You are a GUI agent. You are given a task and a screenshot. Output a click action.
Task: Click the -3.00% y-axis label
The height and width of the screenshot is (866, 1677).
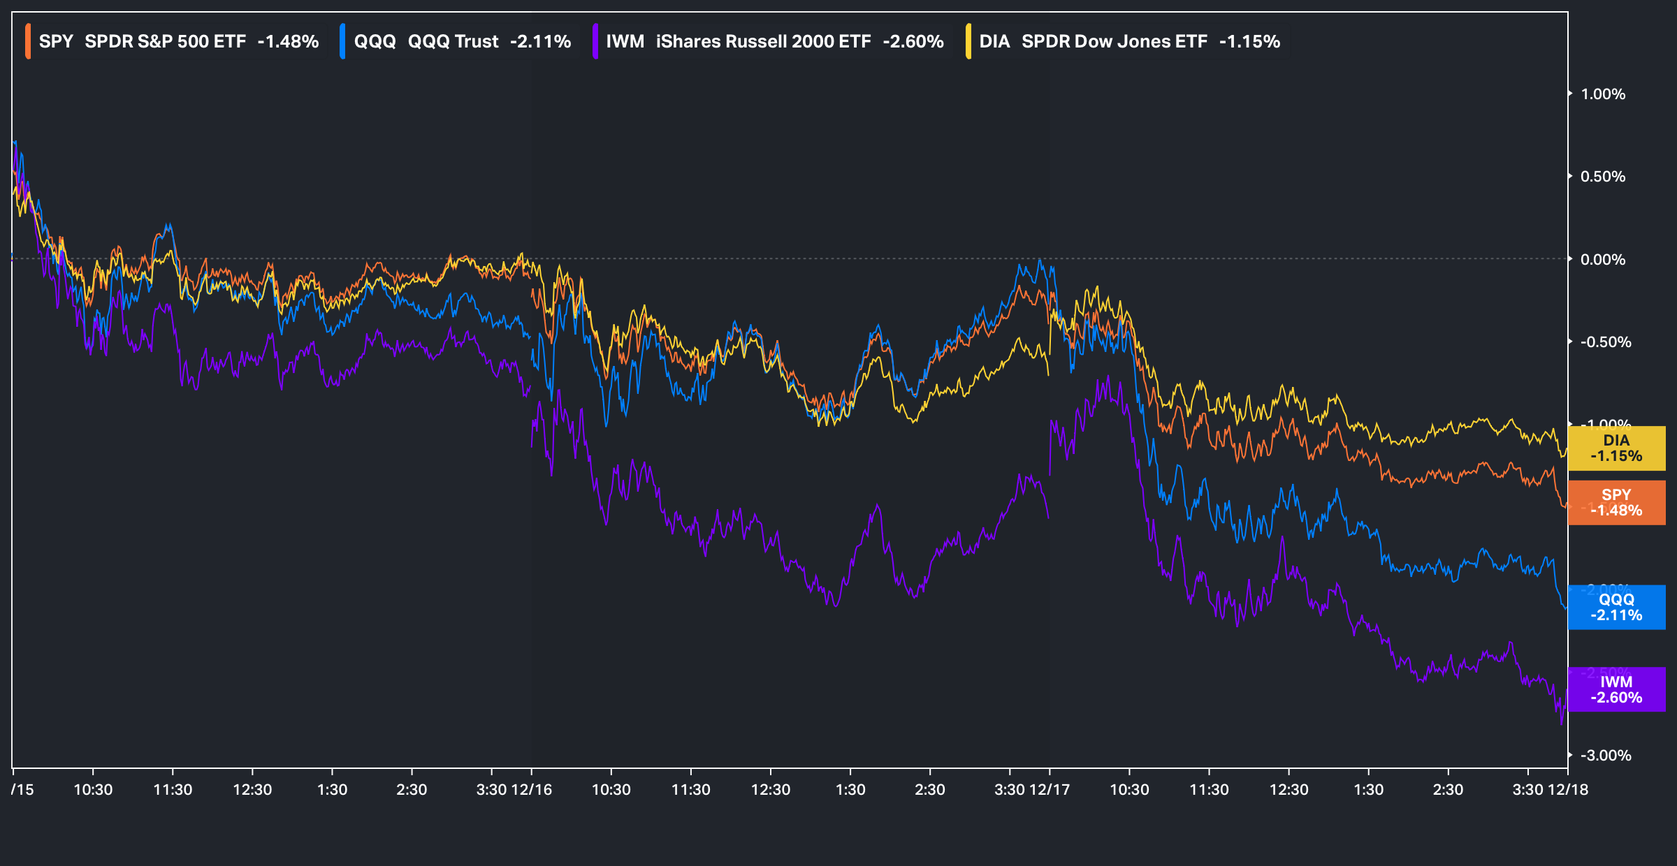point(1606,756)
